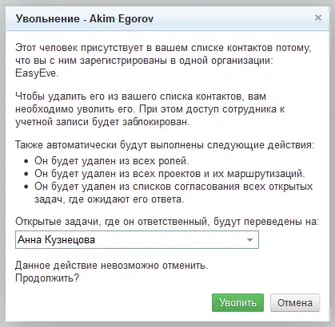Screen dimensions: 335x327
Task: Click the question Продолжить?
Action: coord(47,278)
